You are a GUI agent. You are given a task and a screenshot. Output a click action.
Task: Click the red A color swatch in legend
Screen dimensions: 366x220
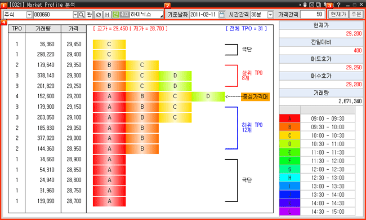[x=289, y=118]
